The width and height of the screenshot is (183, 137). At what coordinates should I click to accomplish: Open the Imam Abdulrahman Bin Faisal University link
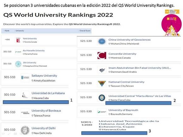pyautogui.click(x=140, y=68)
